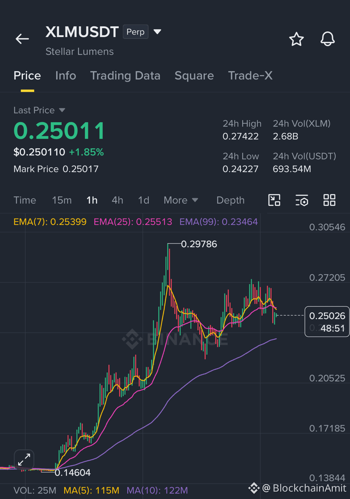The width and height of the screenshot is (350, 499).
Task: Tap the +1.85% change text
Action: [x=86, y=152]
